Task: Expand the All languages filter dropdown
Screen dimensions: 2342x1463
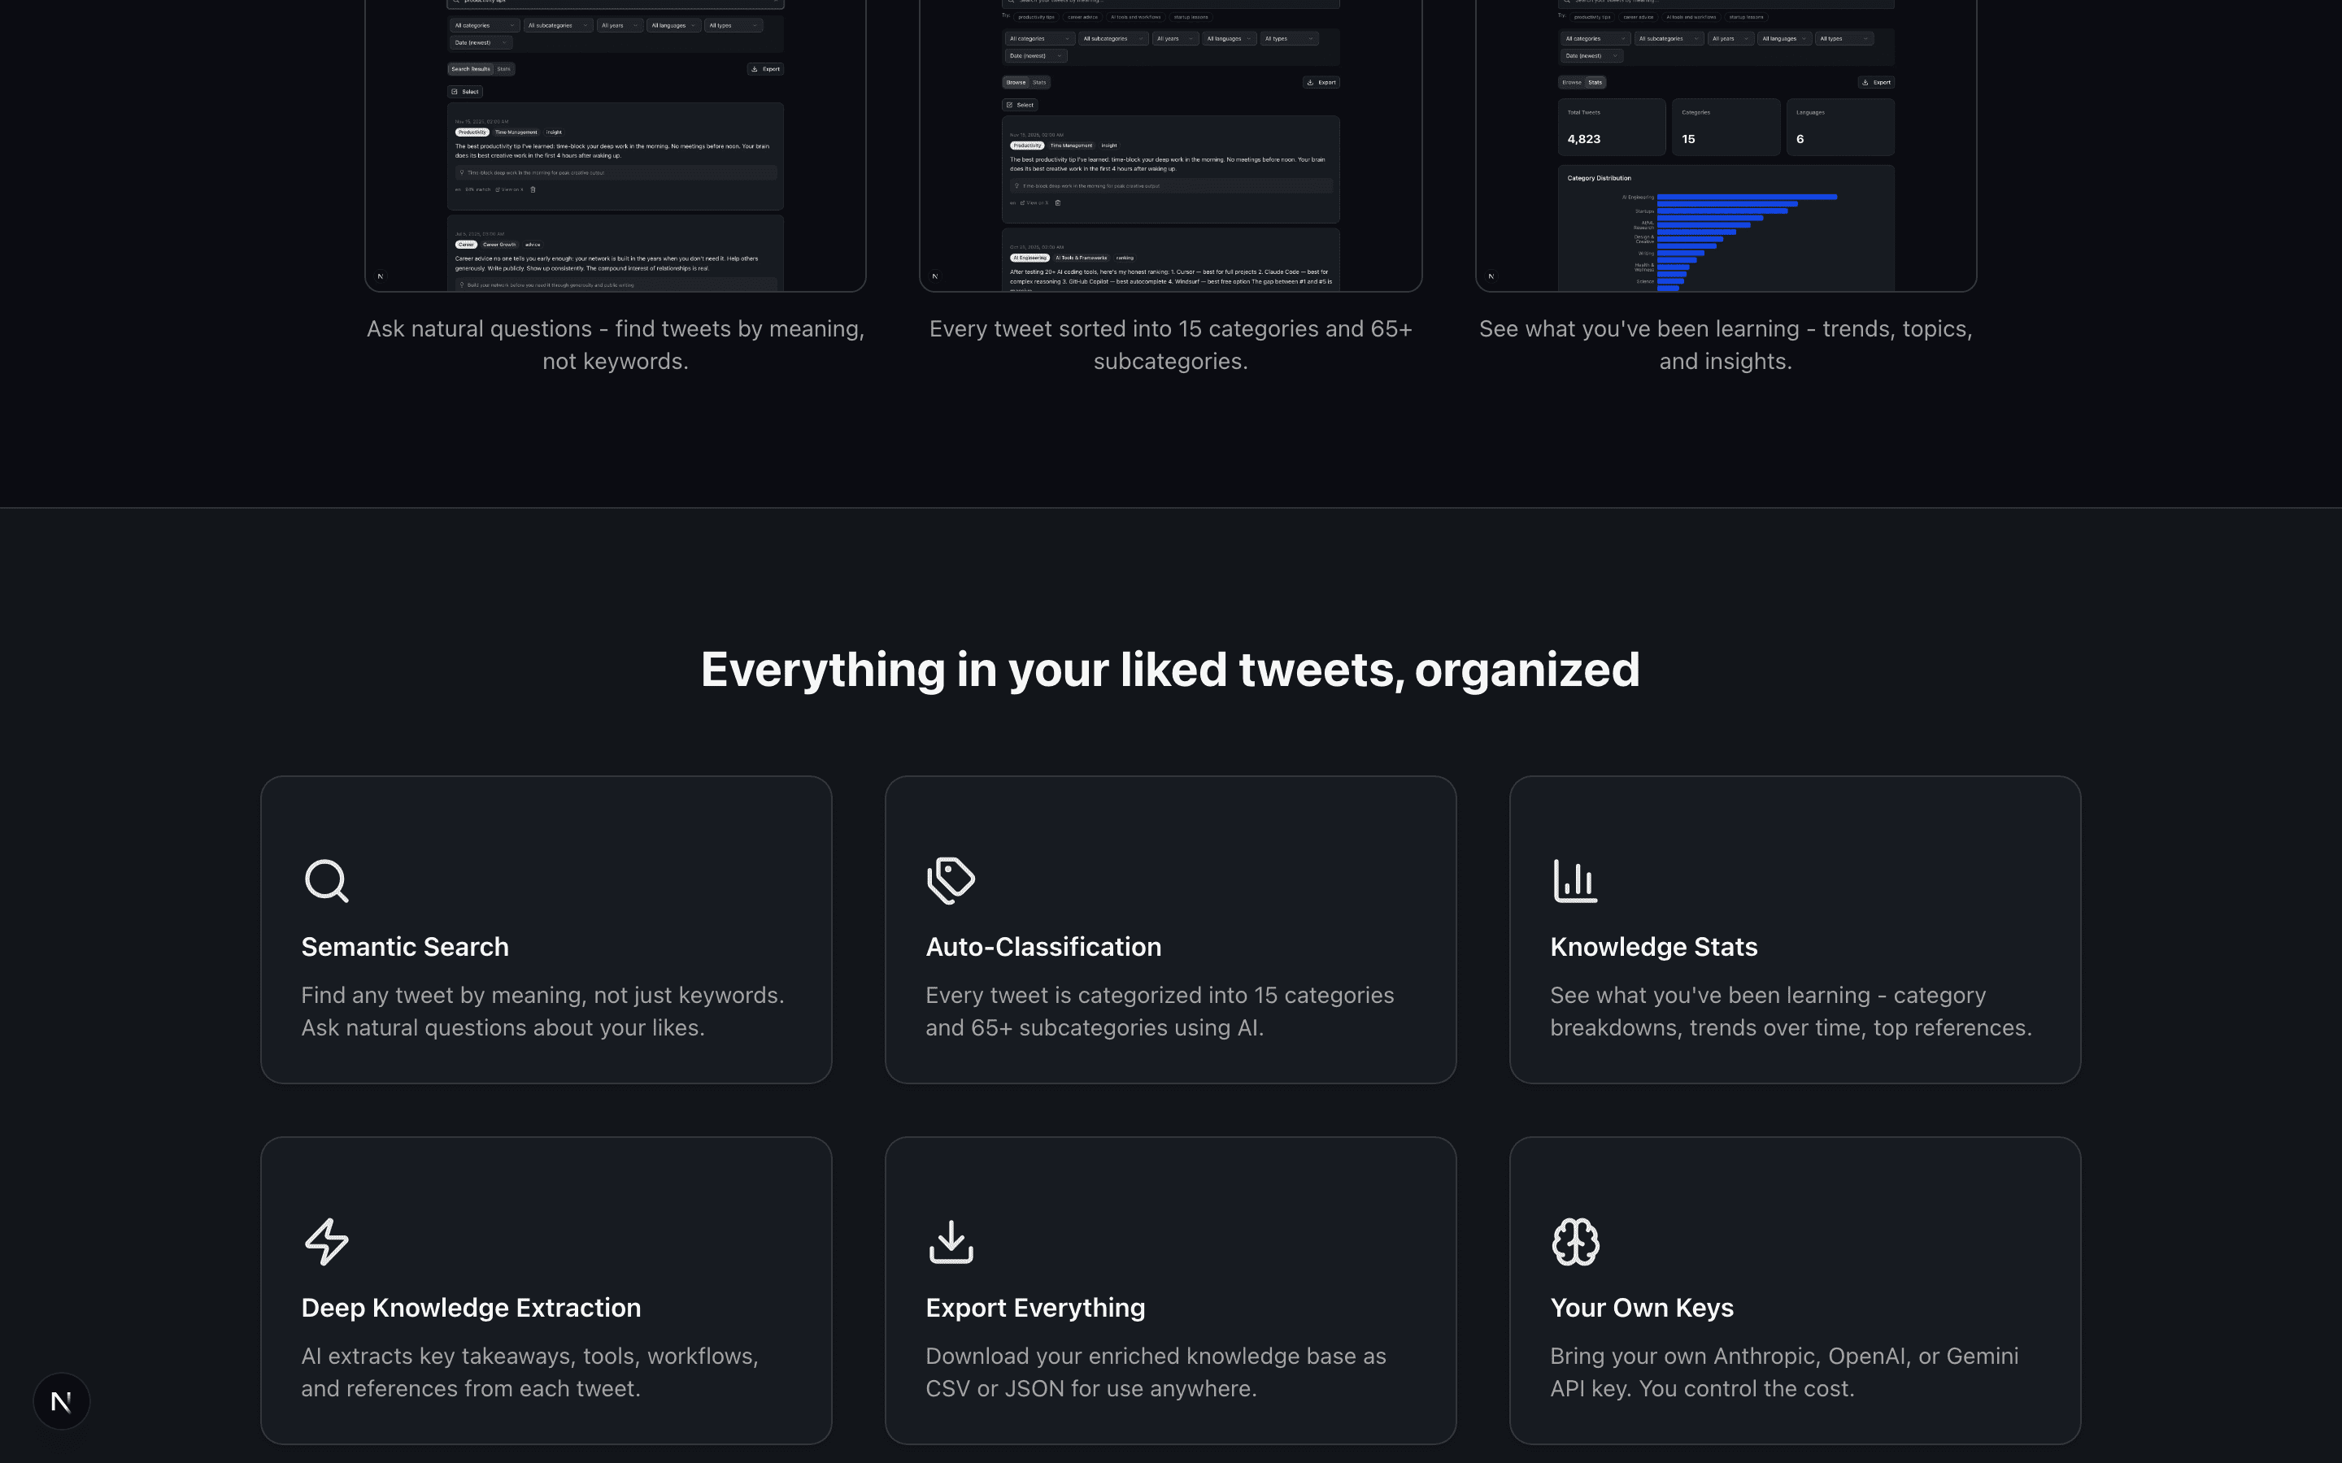Action: pos(1230,39)
